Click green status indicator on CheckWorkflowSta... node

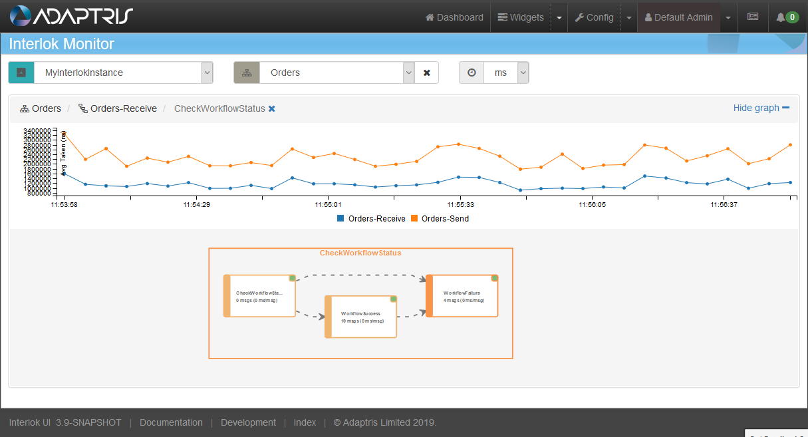292,278
